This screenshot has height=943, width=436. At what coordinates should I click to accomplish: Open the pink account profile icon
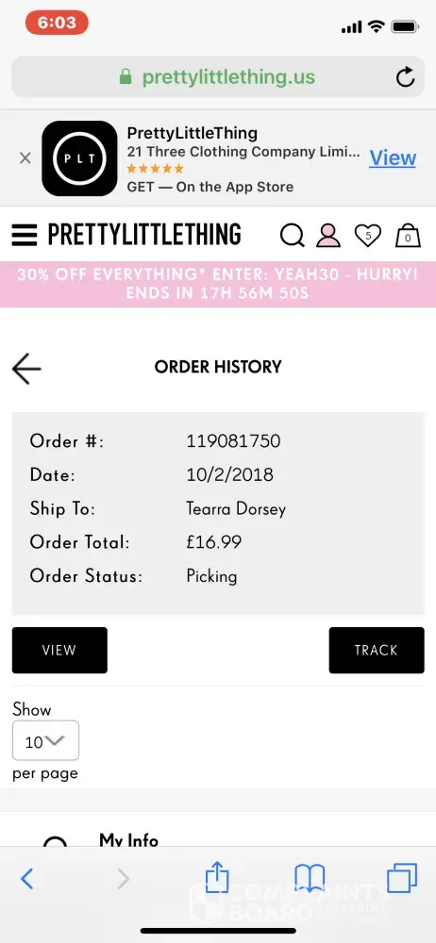coord(328,235)
